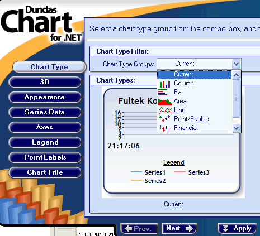Viewport: 260px width, 236px height.
Task: Open the Chart Type wizard tab
Action: pyautogui.click(x=49, y=67)
